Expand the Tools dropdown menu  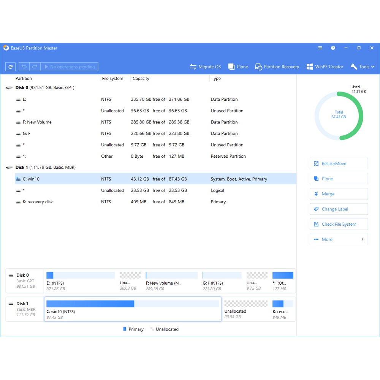[x=363, y=67]
